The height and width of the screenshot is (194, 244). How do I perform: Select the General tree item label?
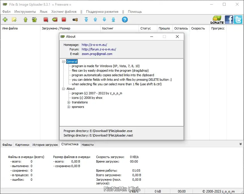(x=71, y=61)
